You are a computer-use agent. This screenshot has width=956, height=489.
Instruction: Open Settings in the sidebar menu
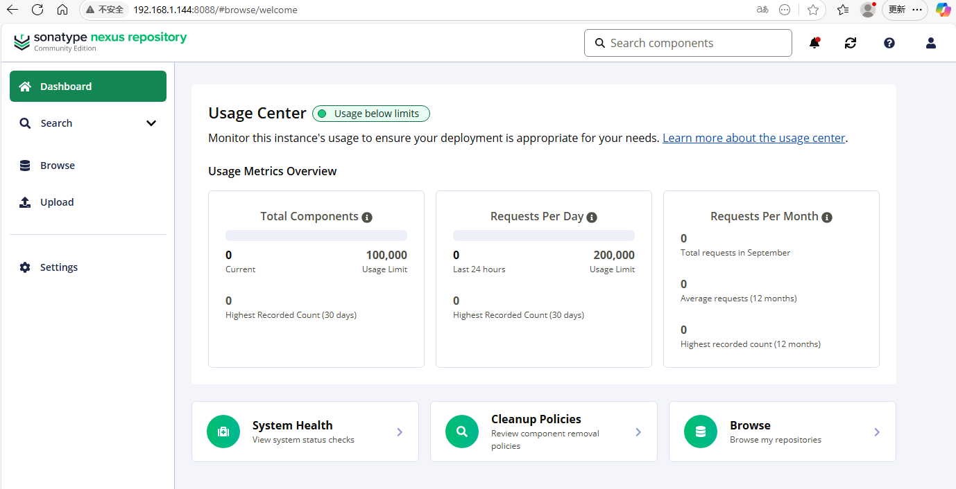pyautogui.click(x=88, y=267)
